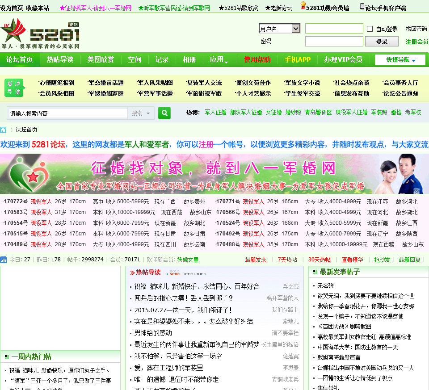Click the home icon in breadcrumb
This screenshot has width=429, height=390.
(3, 130)
